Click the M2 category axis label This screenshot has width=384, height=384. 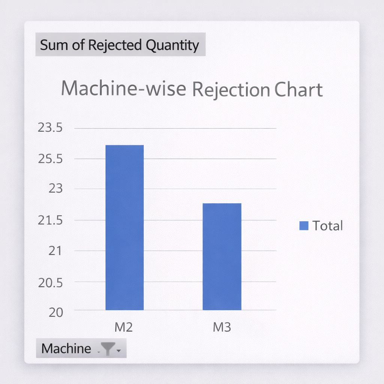pyautogui.click(x=124, y=327)
